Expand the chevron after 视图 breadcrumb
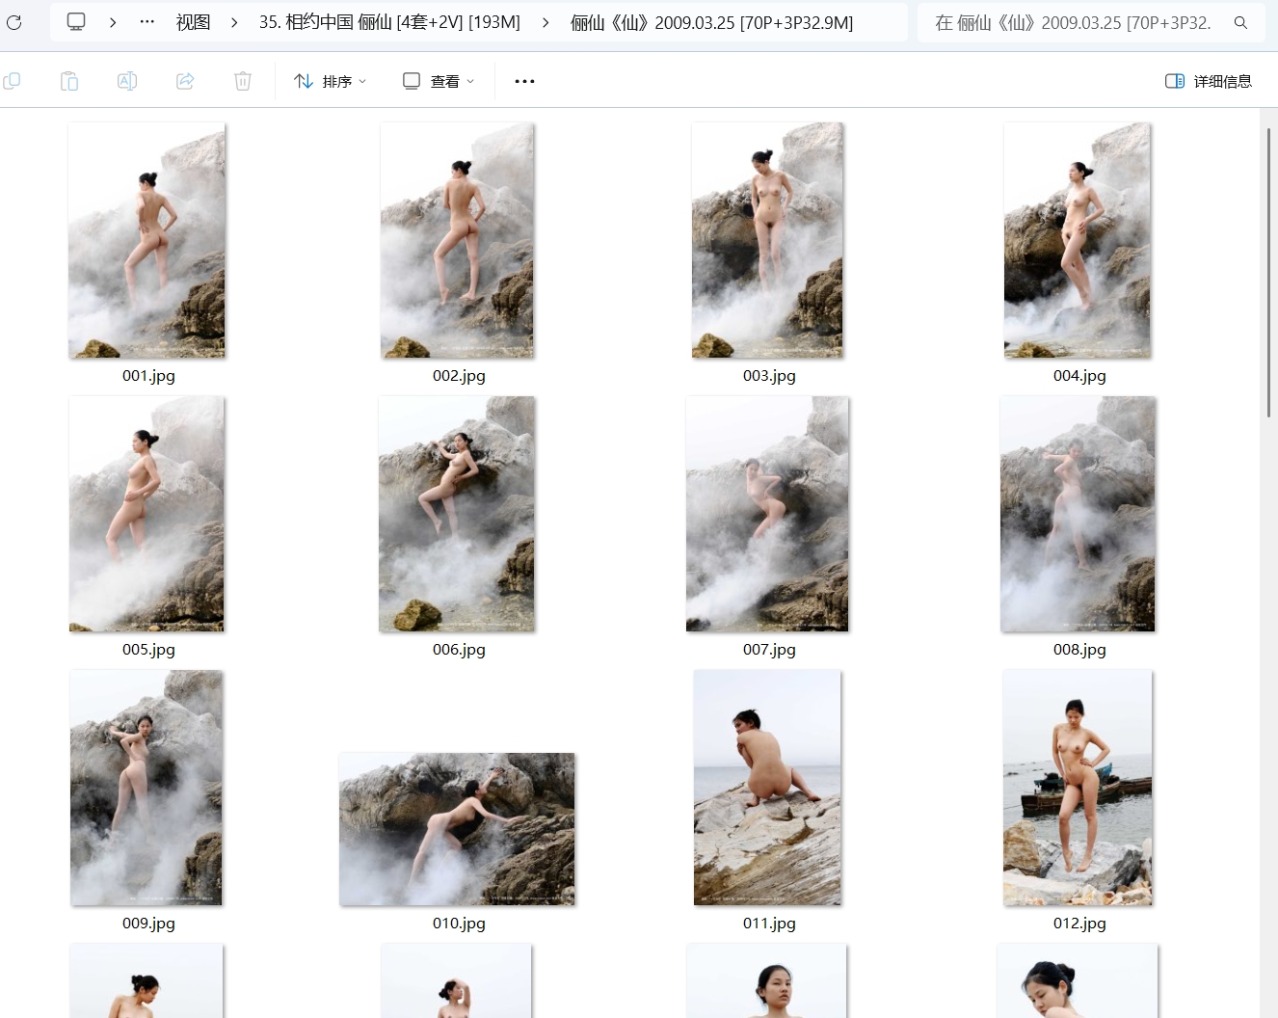The image size is (1278, 1018). point(234,21)
